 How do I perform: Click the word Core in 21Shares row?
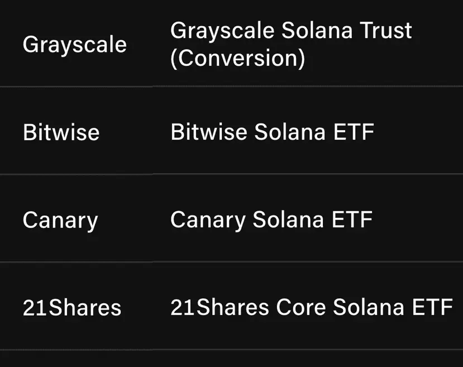coord(301,307)
